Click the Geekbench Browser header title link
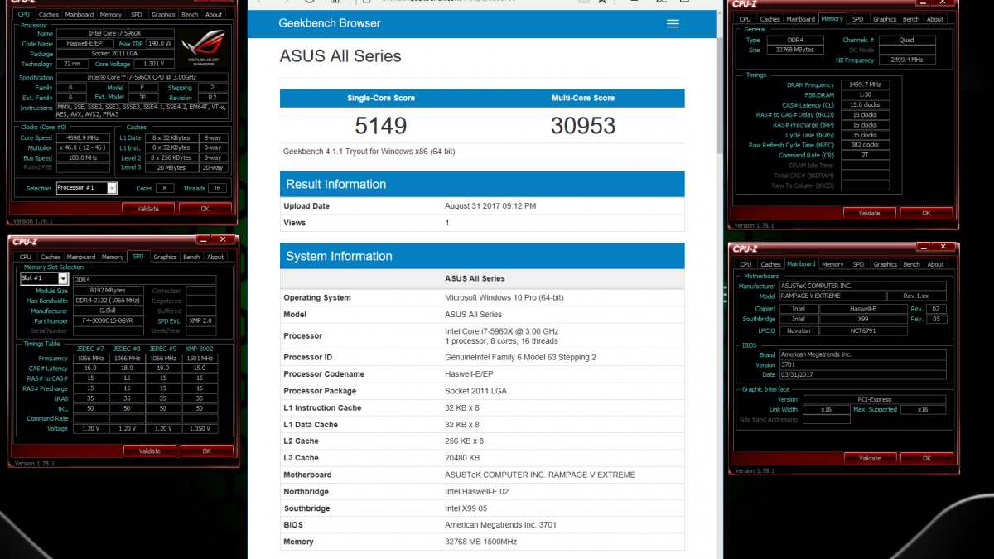 [x=330, y=23]
